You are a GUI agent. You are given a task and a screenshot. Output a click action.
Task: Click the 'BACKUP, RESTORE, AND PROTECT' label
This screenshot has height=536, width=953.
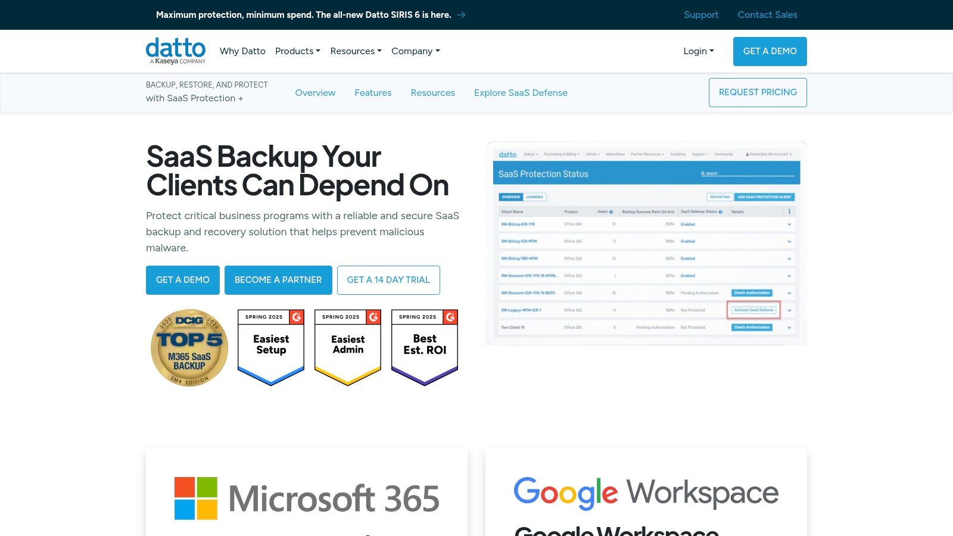(207, 85)
